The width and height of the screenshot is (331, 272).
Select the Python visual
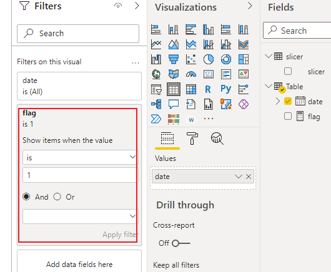point(226,89)
